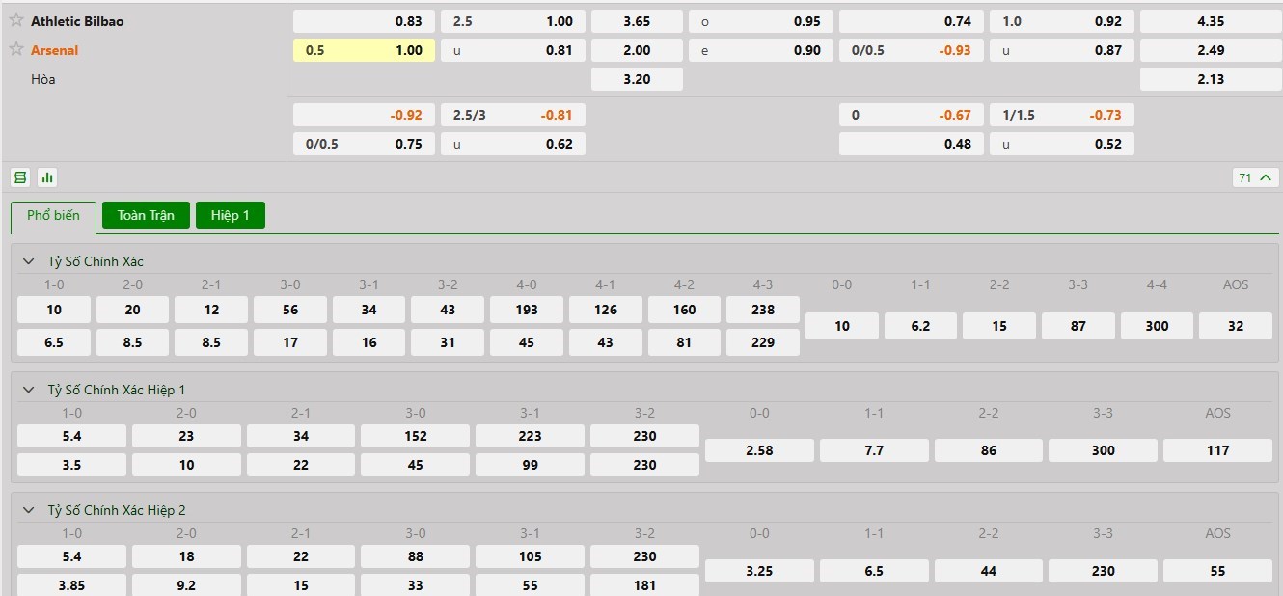The image size is (1283, 596).
Task: Choose full-match 1-1 draw score at 6.2
Action: 920,326
